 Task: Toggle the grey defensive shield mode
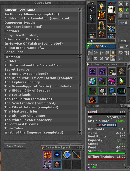tap(121, 16)
